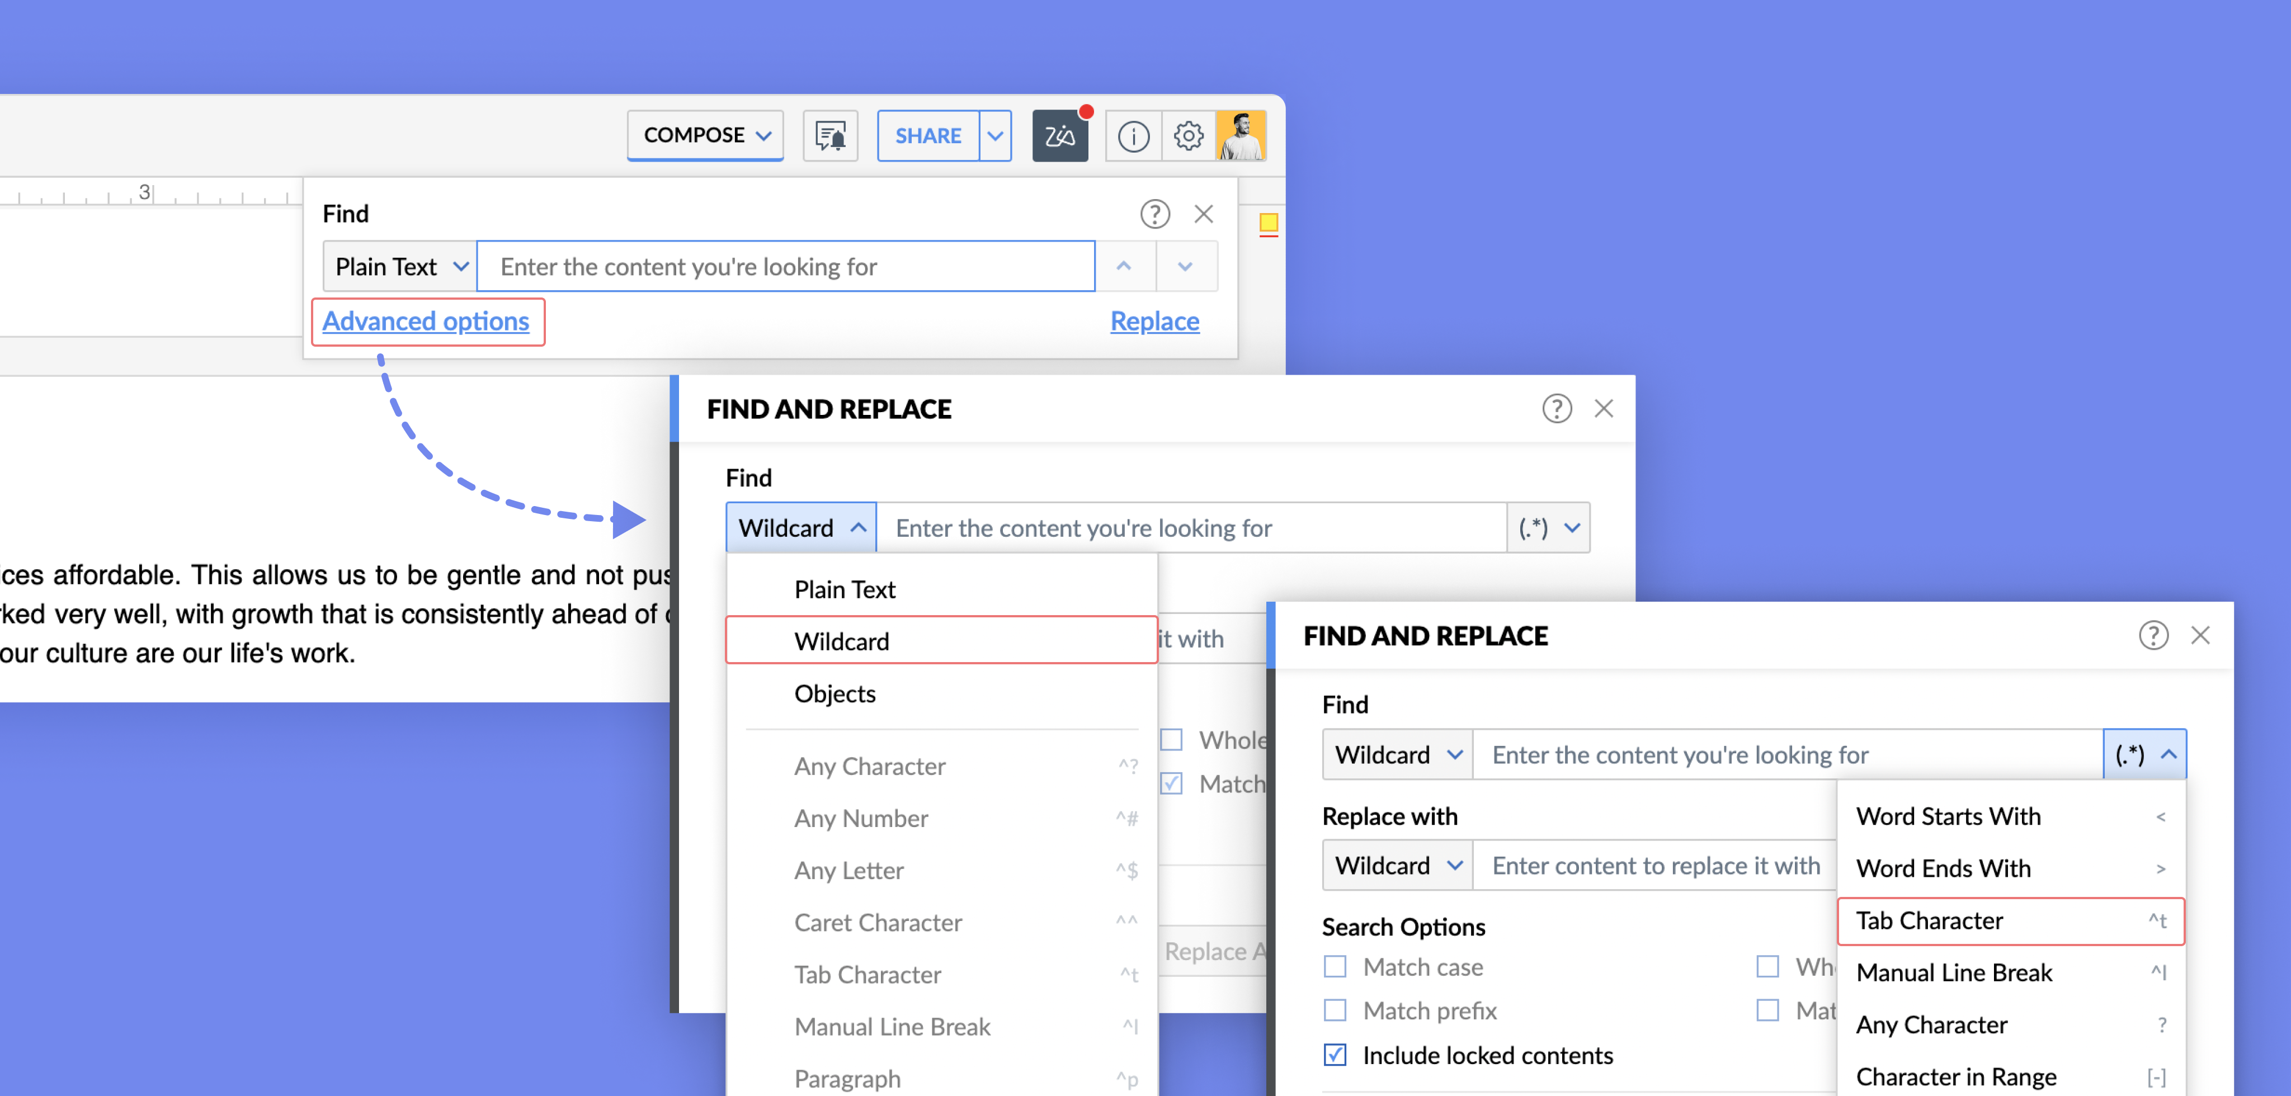Choose Tab Character in middle list
Viewport: 2291px width, 1096px height.
pos(942,975)
